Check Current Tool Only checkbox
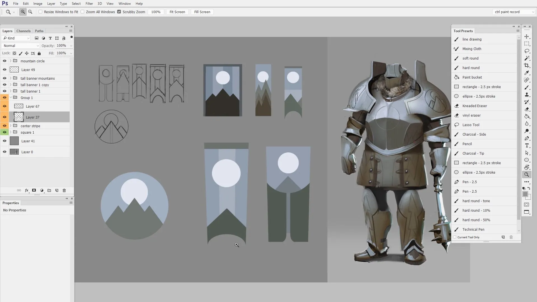Screen dimensions: 537x302 (x=455, y=237)
